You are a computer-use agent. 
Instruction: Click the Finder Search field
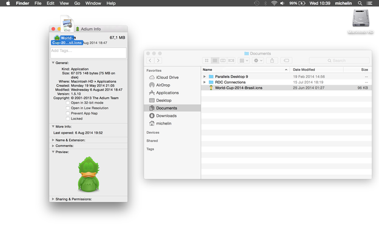tap(339, 61)
